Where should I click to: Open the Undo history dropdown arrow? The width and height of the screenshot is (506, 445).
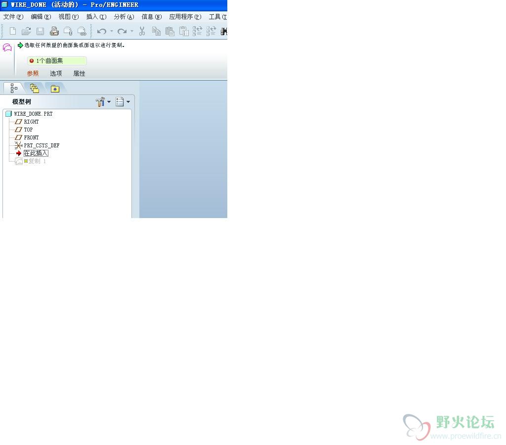(111, 31)
